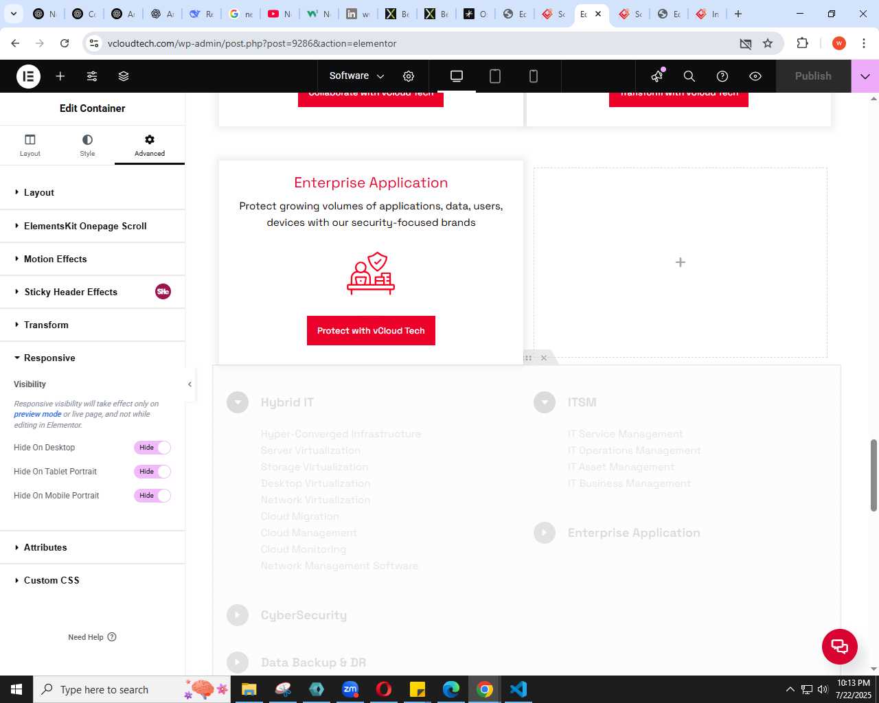The width and height of the screenshot is (879, 703).
Task: Click the Sticky Header Effects SHe badge
Action: click(163, 292)
